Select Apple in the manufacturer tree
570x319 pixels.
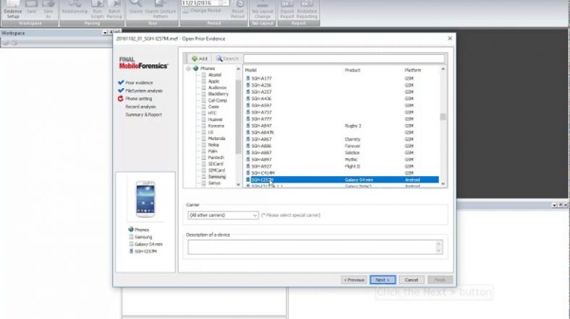pyautogui.click(x=214, y=82)
